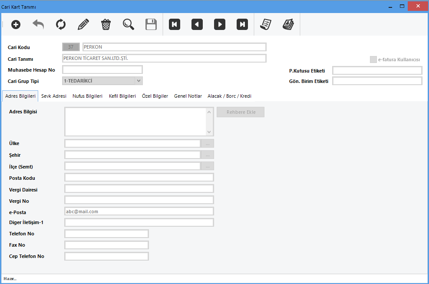Viewport: 429px width, 284px height.
Task: Go to next record arrow icon
Action: [x=220, y=25]
